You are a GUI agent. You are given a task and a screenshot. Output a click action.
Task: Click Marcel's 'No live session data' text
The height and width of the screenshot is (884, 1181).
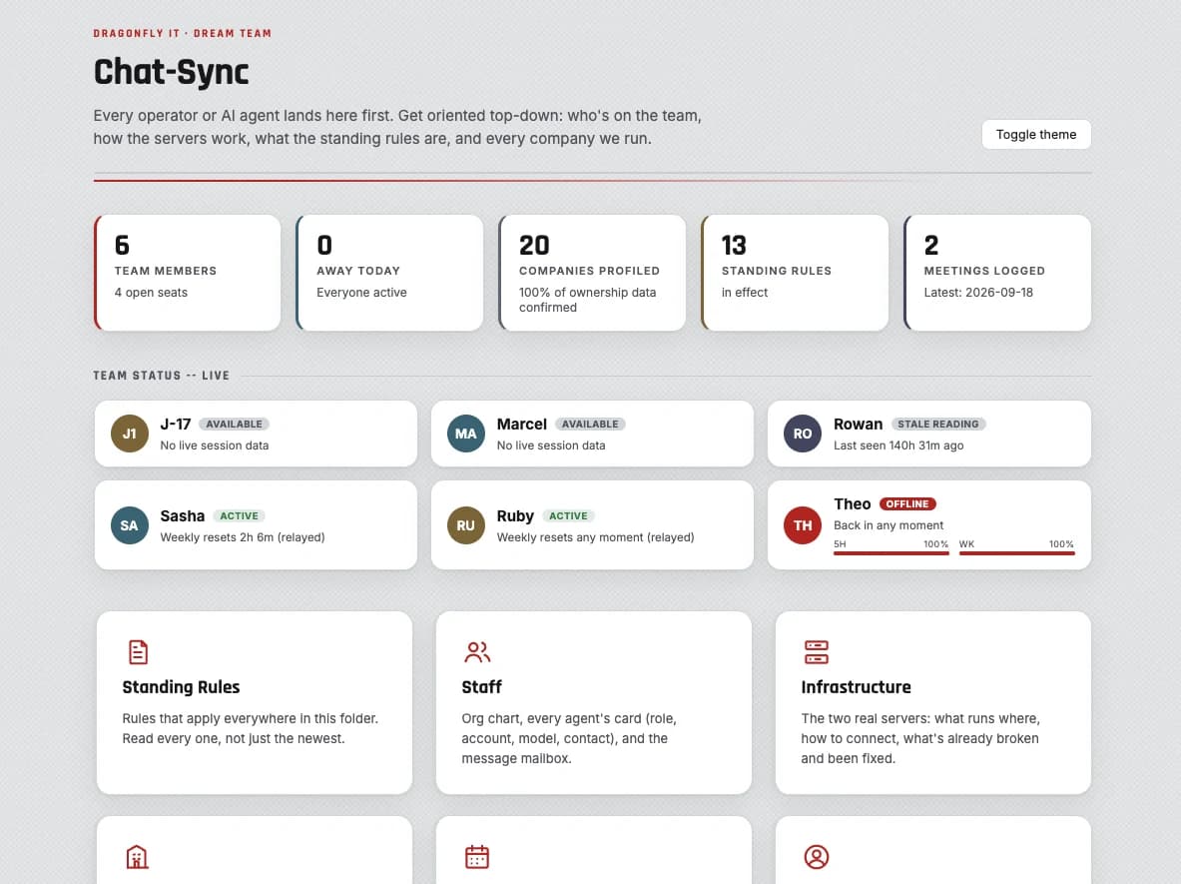[551, 445]
